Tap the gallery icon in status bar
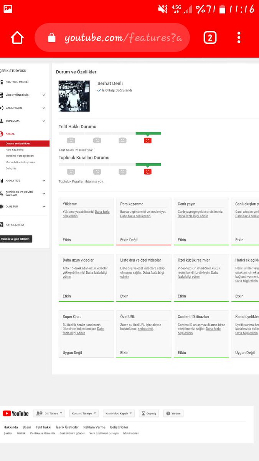This screenshot has width=259, height=461. tap(8, 9)
